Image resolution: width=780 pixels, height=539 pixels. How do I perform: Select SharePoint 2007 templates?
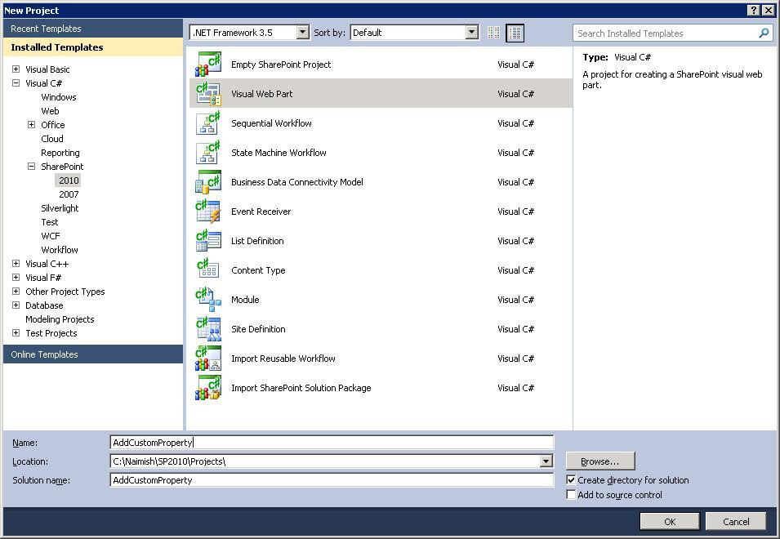(x=69, y=194)
